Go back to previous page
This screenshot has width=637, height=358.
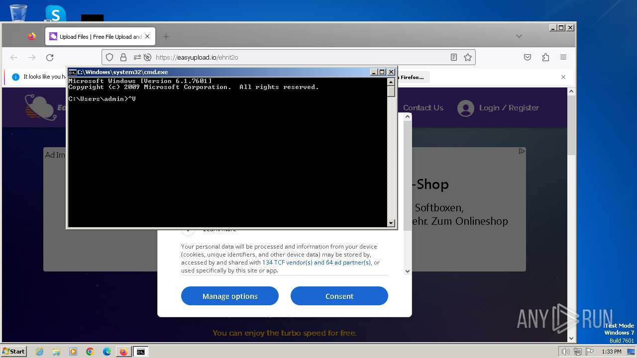point(14,57)
